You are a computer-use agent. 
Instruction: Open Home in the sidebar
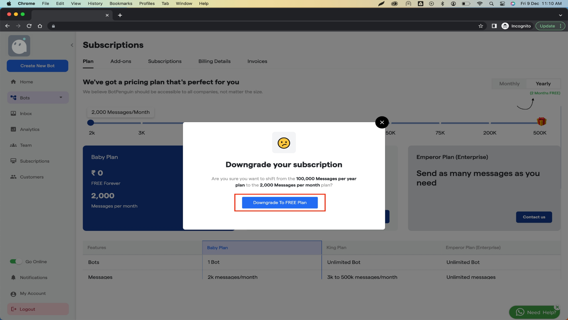(26, 82)
